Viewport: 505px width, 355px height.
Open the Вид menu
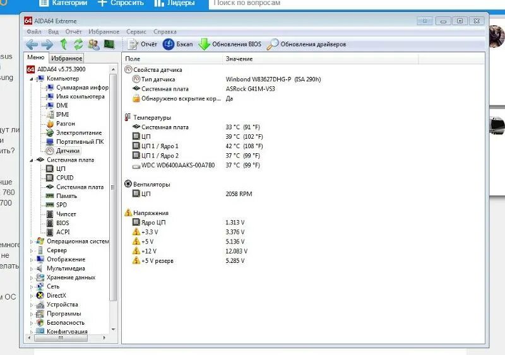point(53,32)
